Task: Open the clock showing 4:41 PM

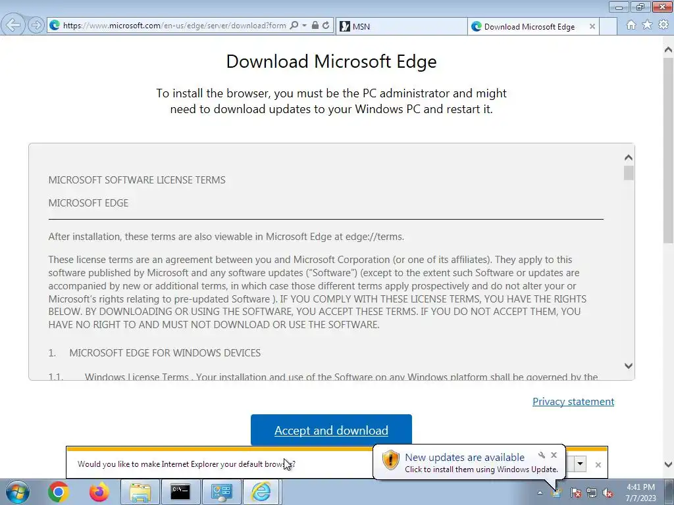Action: (640, 493)
